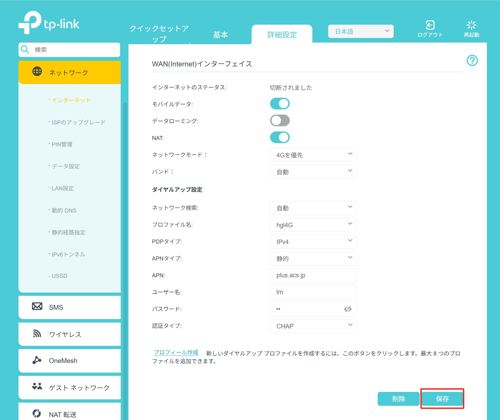Toggle the mobile data switch
The height and width of the screenshot is (420, 500).
click(x=280, y=104)
